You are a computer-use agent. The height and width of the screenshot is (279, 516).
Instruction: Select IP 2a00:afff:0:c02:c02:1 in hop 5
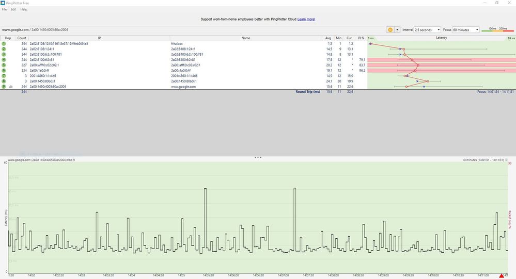(44, 65)
